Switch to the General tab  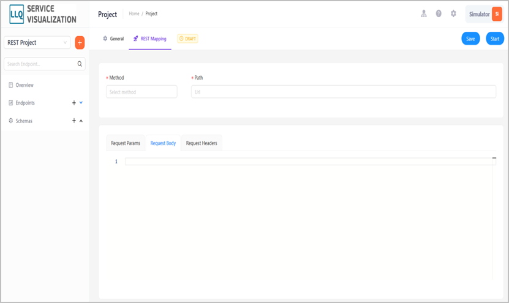(113, 39)
